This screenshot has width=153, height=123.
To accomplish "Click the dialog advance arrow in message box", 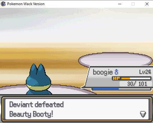I will (x=143, y=114).
